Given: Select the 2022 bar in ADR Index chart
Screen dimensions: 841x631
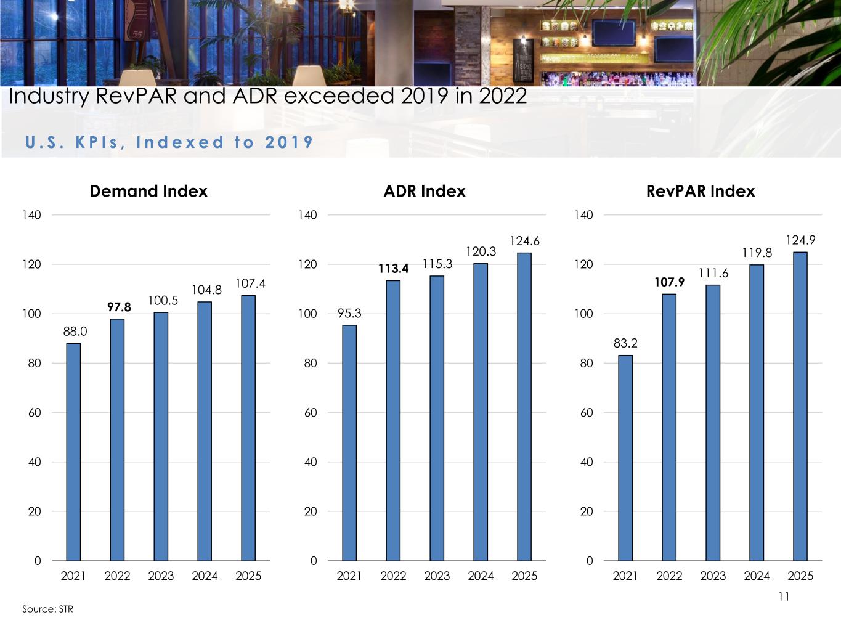Looking at the screenshot, I should click(393, 420).
